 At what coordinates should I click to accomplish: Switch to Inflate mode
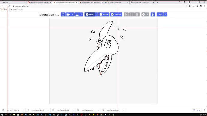tap(103, 14)
